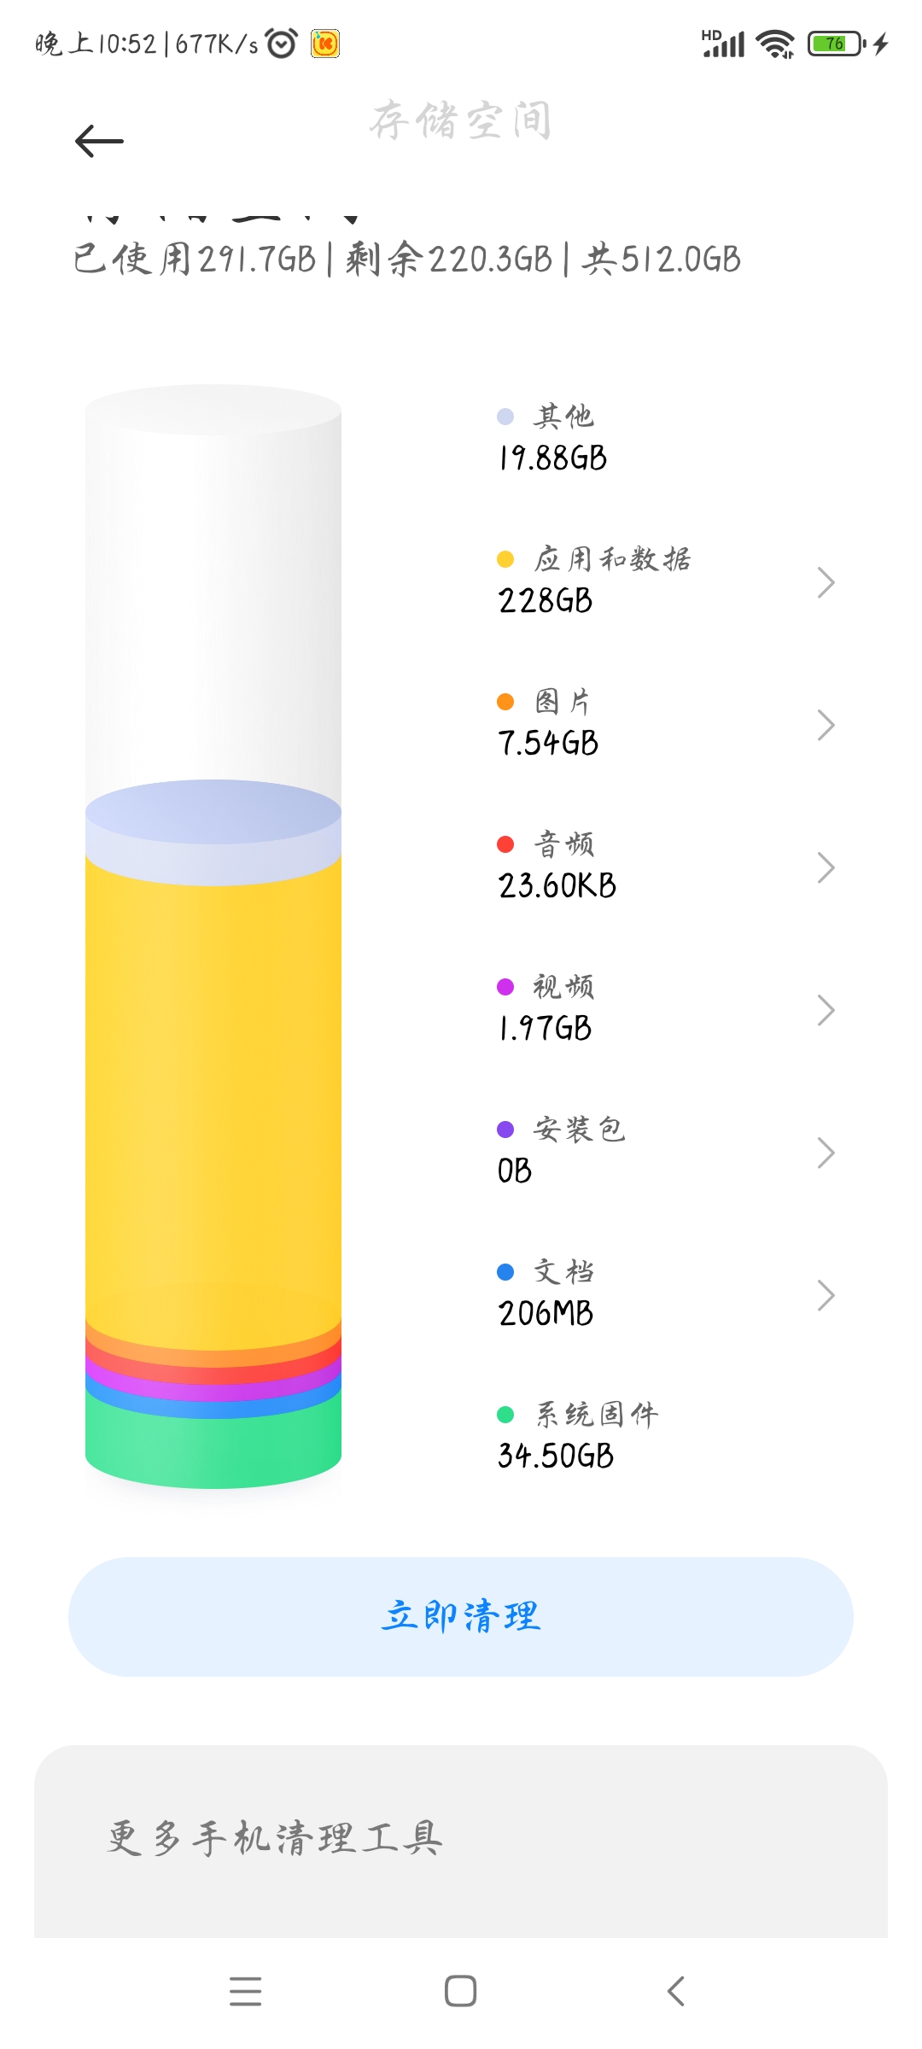Expand the 应用和数据 chevron arrow

pos(825,582)
